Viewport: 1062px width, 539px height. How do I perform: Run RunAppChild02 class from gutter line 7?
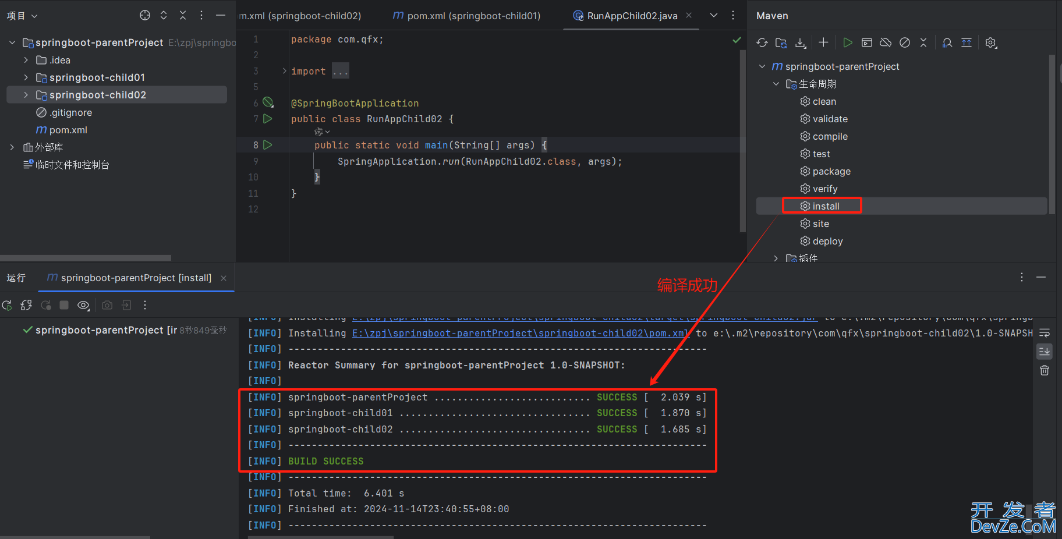click(268, 119)
